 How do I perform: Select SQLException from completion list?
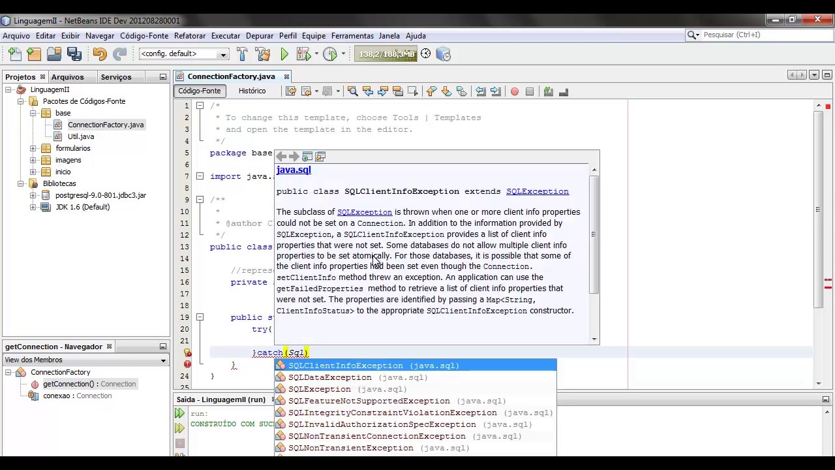[x=416, y=389]
